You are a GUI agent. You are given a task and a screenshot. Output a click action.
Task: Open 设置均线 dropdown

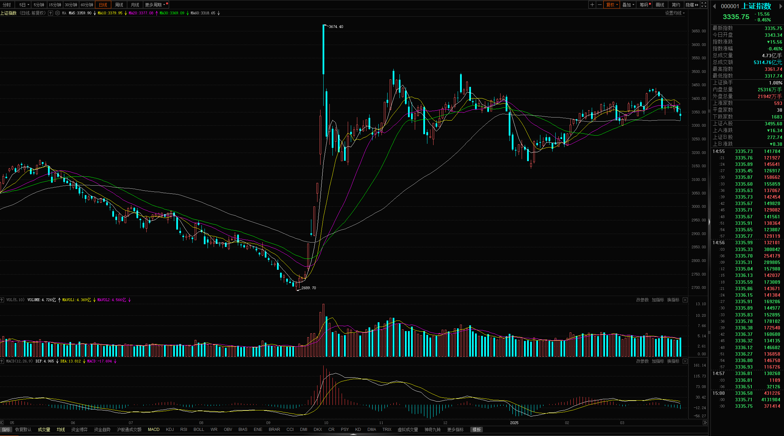tap(675, 13)
